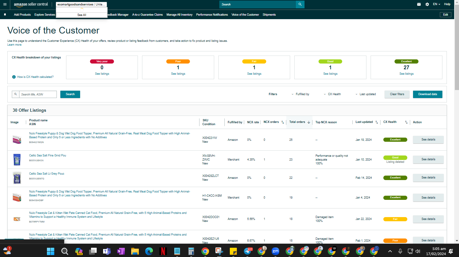This screenshot has width=459, height=257.
Task: Open Microsoft Teams from the taskbar
Action: pyautogui.click(x=107, y=251)
